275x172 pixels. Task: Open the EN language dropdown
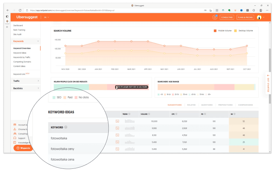pos(47,17)
